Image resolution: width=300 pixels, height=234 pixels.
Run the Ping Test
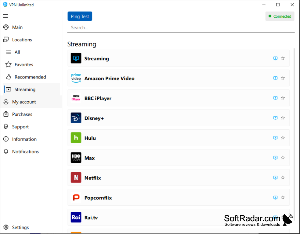[x=80, y=16]
